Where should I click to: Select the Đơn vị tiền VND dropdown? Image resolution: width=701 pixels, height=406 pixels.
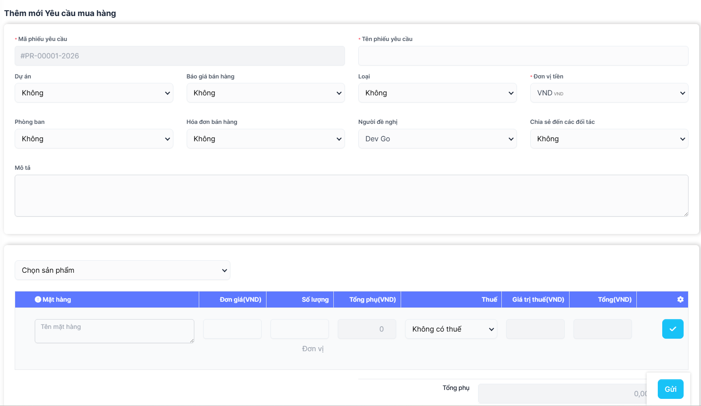point(609,93)
